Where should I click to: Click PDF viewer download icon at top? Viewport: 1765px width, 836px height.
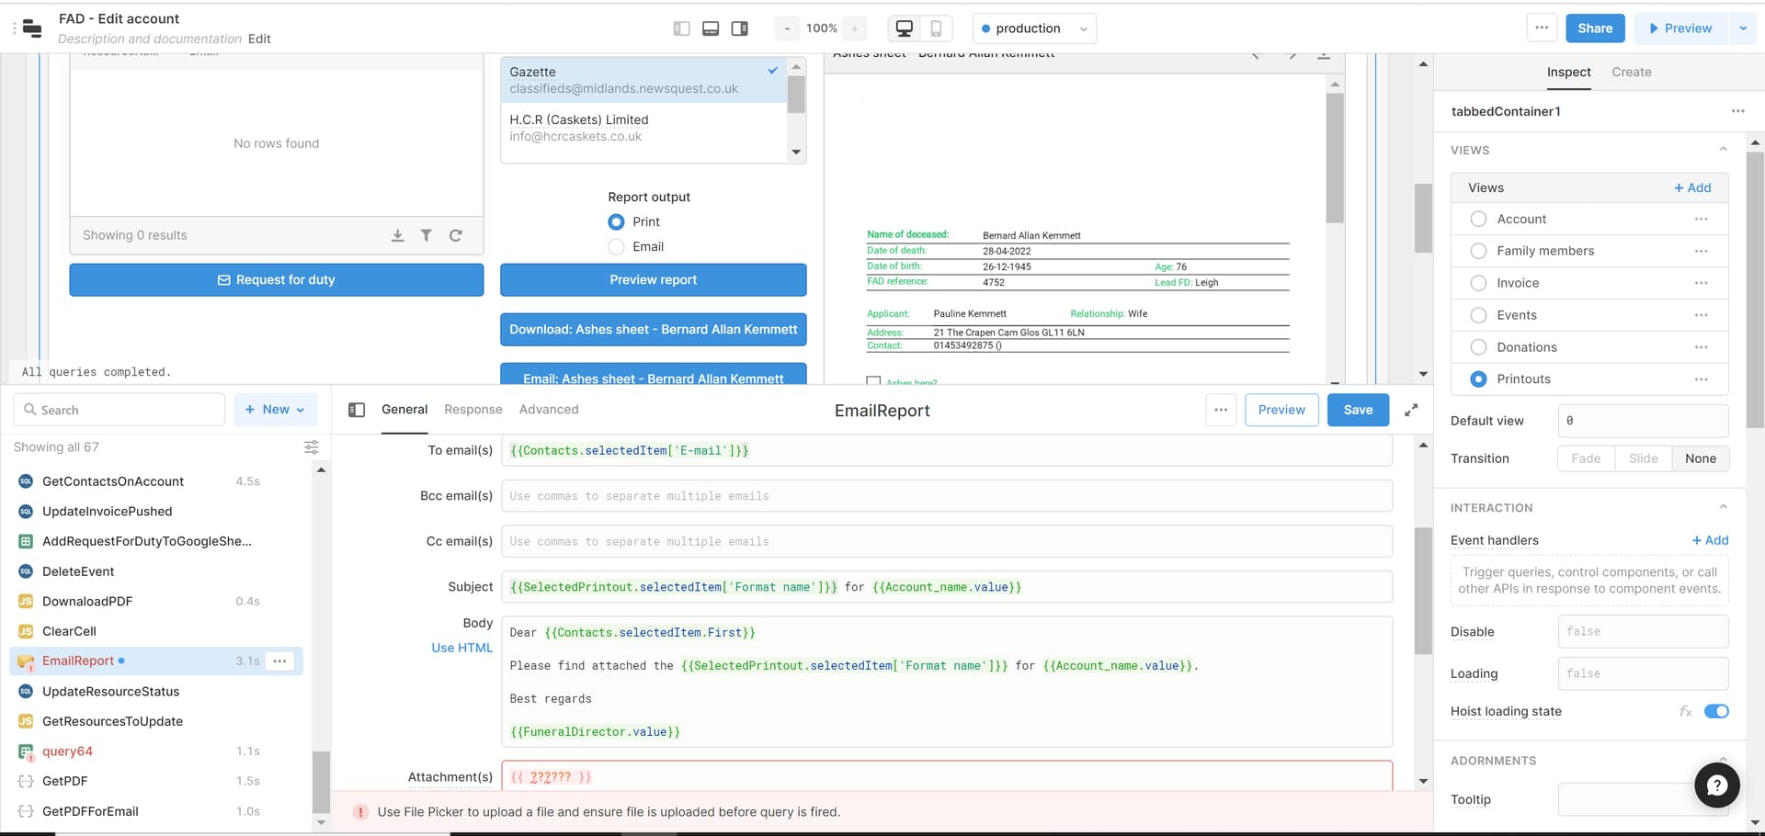pyautogui.click(x=1324, y=56)
